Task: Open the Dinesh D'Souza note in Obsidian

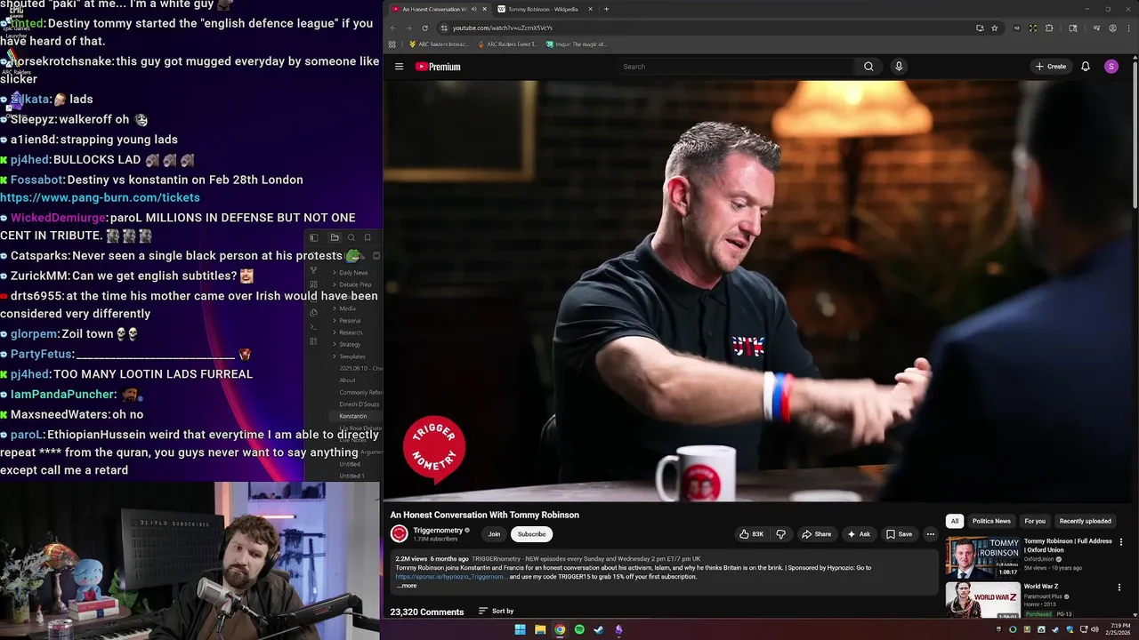Action: tap(359, 404)
